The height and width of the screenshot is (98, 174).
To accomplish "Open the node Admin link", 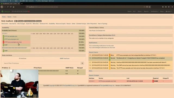I will pos(73,24).
